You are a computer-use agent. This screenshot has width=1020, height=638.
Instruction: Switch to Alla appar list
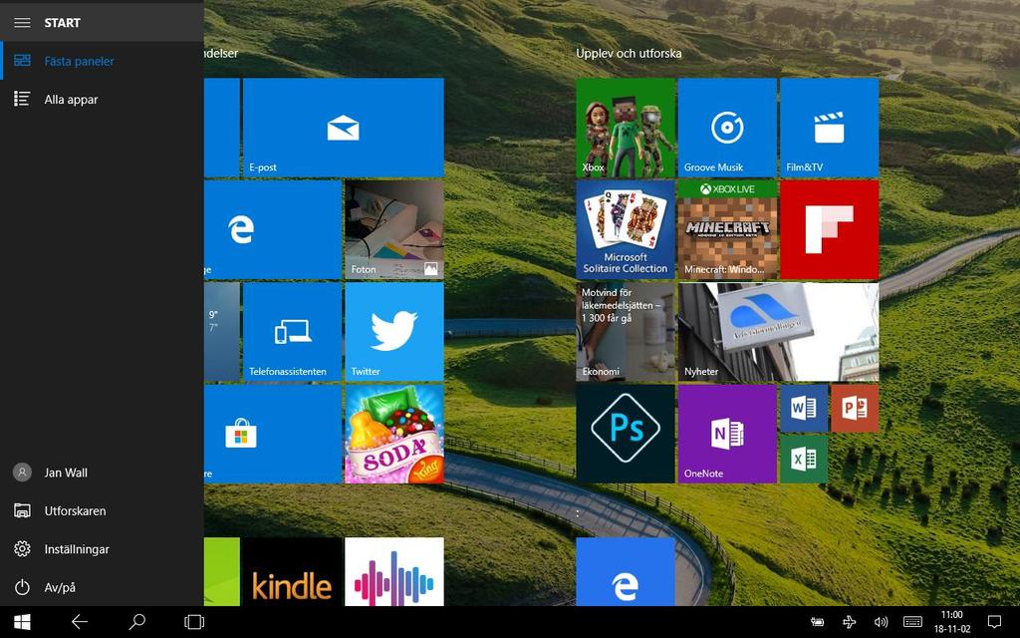click(103, 99)
